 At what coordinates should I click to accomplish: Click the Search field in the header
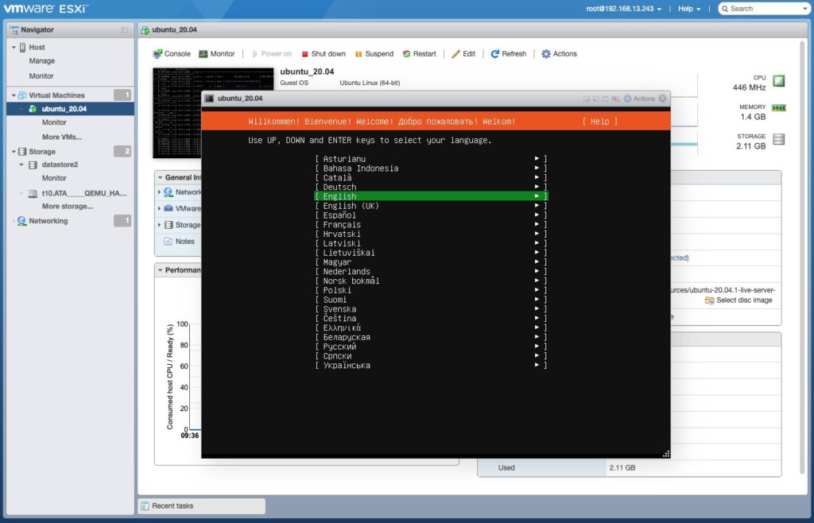point(764,9)
